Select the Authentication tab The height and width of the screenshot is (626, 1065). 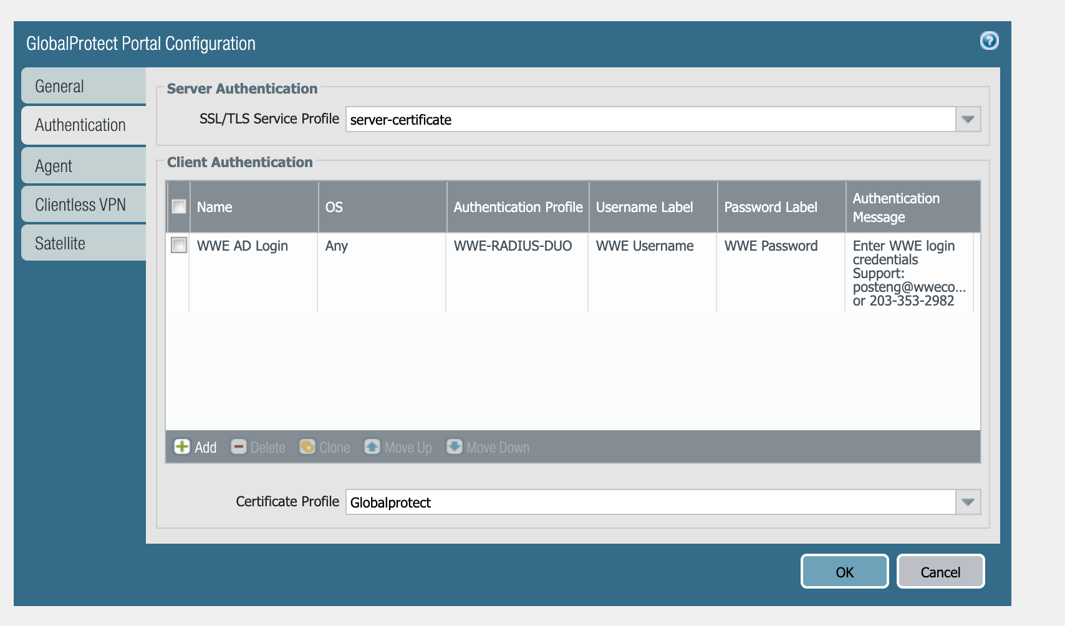[84, 125]
